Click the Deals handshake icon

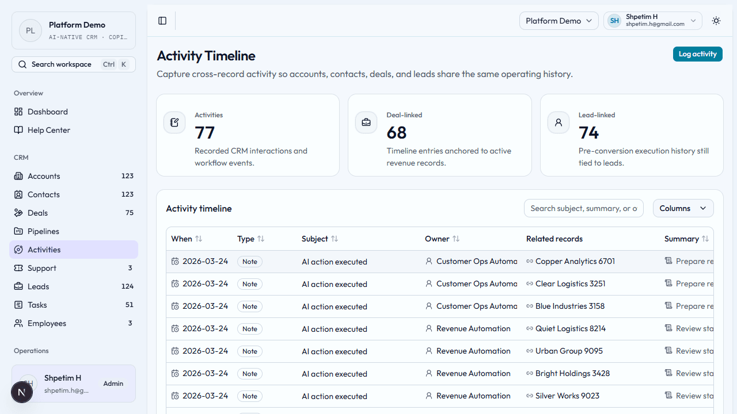(19, 213)
